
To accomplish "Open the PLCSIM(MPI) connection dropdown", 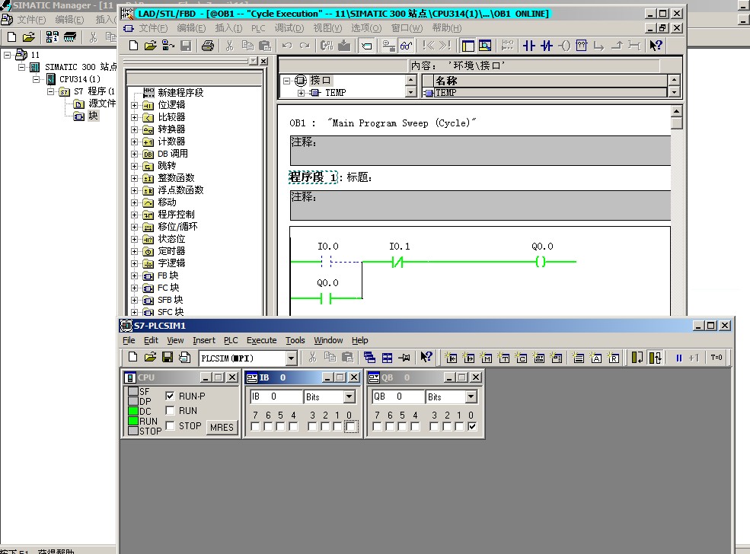I will pos(291,358).
